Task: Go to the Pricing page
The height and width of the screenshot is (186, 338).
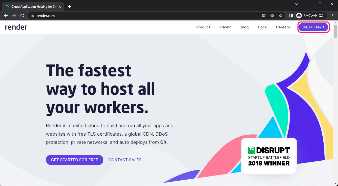Action: (x=225, y=27)
